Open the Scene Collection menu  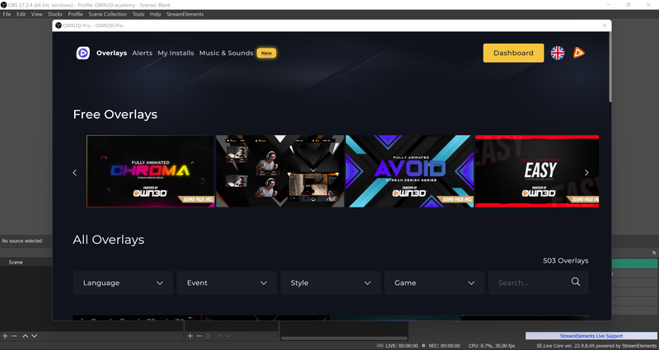point(109,14)
